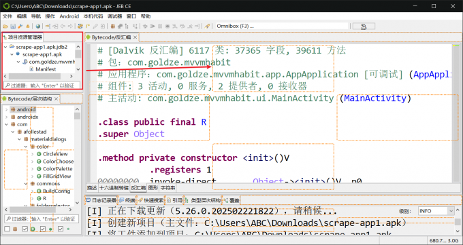This screenshot has height=245, width=463.
Task: Open the wrench options toolbar icon
Action: 20,26
